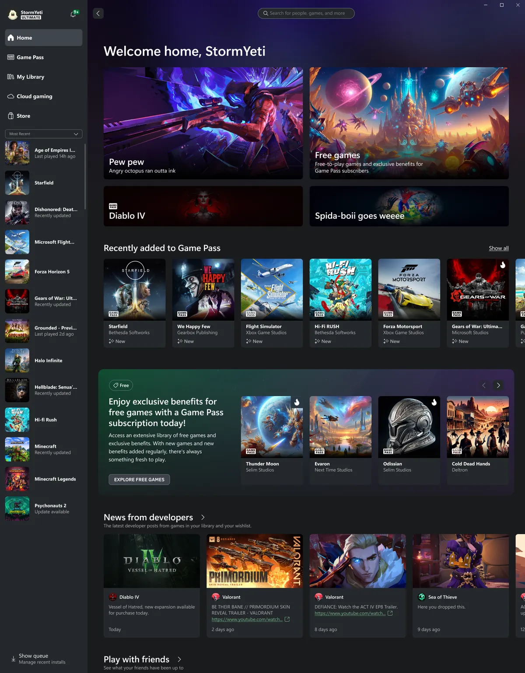The image size is (525, 673).
Task: Expand News from developers chevron
Action: [x=203, y=517]
